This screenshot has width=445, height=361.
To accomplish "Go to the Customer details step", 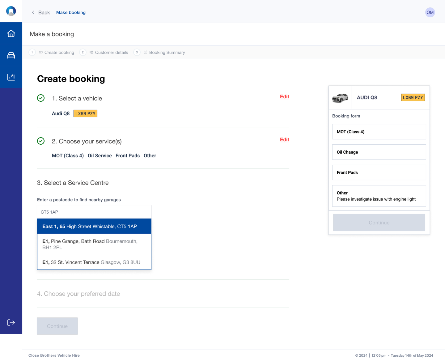I will coord(111,53).
